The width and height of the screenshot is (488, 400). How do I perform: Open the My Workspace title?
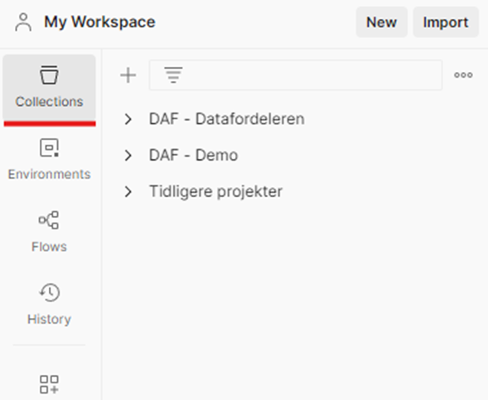(99, 22)
